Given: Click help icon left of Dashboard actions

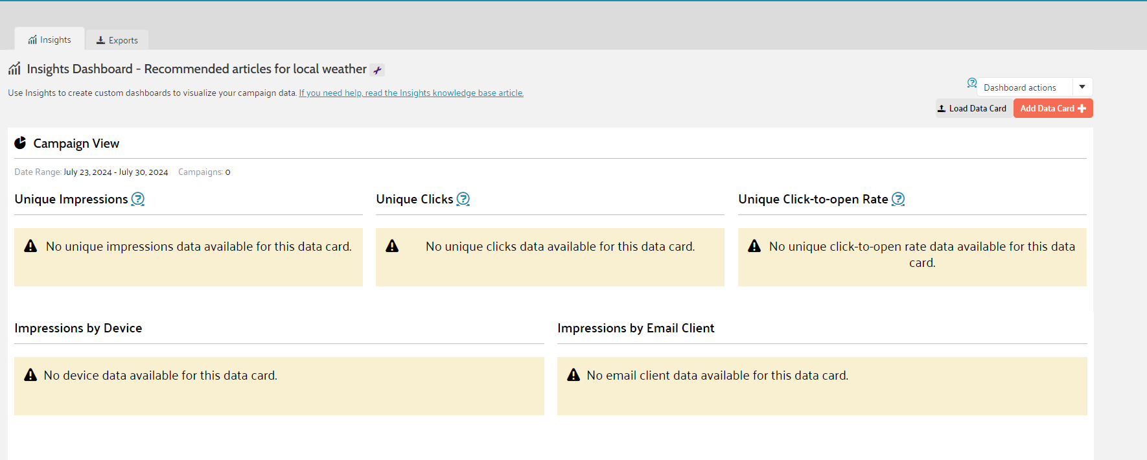Looking at the screenshot, I should 971,83.
